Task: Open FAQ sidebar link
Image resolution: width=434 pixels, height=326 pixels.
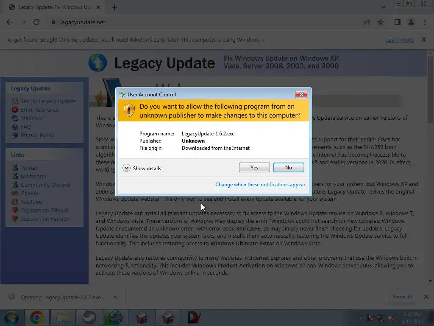Action: click(x=26, y=126)
